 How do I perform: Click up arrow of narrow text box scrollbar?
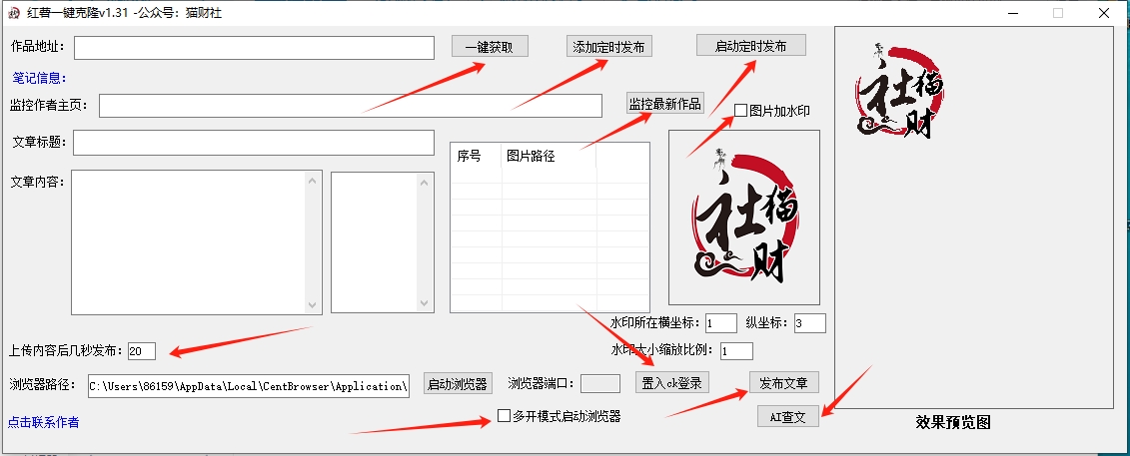point(425,183)
